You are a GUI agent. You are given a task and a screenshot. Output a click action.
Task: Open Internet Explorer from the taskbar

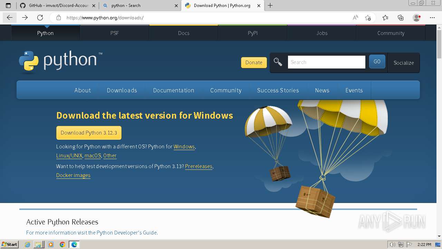(27, 245)
